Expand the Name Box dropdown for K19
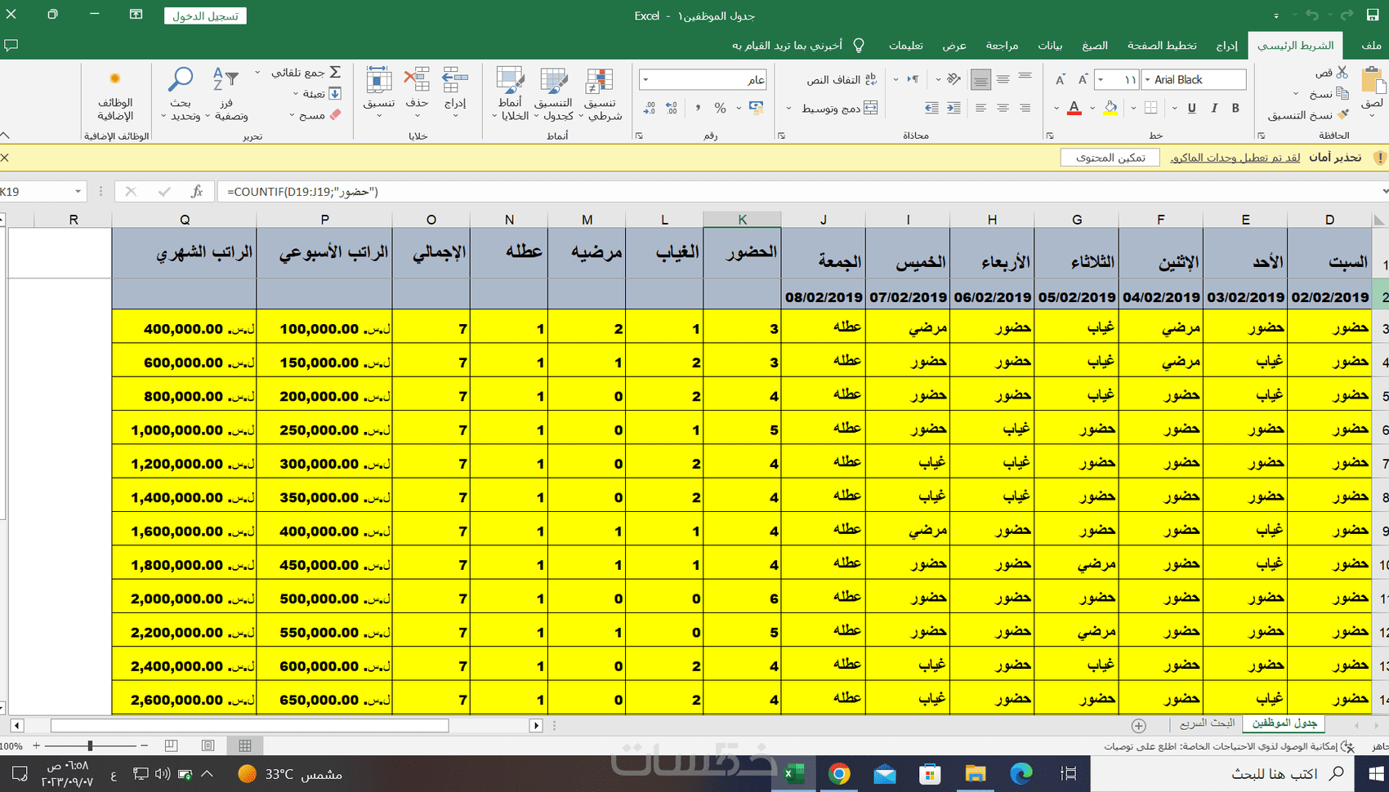 78,191
